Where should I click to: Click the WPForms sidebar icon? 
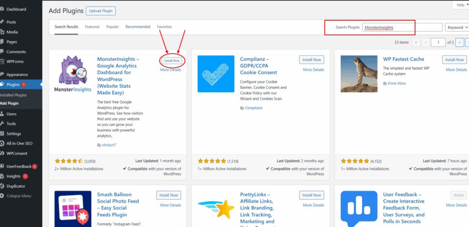pyautogui.click(x=2, y=62)
